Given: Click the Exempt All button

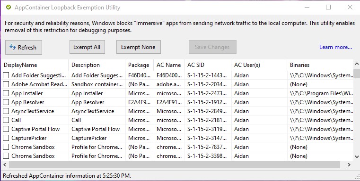Looking at the screenshot, I should coord(87,47).
